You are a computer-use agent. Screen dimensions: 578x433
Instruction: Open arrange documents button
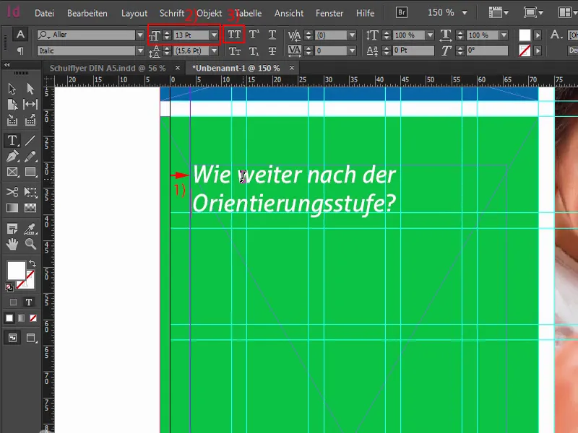coord(568,13)
